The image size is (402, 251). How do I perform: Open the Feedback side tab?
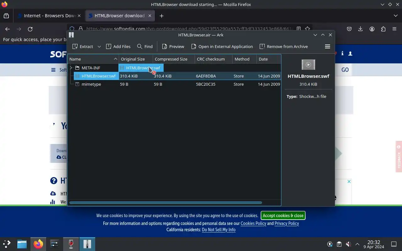(x=399, y=157)
